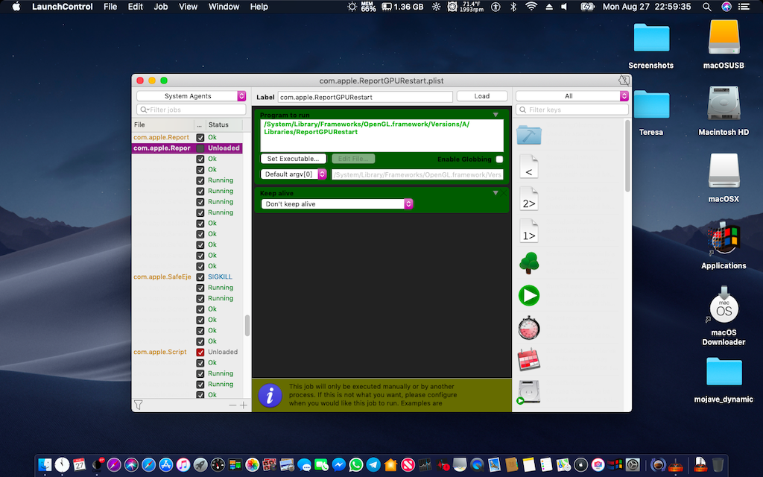The image size is (763, 477).
Task: Open the File menu
Action: [x=110, y=7]
